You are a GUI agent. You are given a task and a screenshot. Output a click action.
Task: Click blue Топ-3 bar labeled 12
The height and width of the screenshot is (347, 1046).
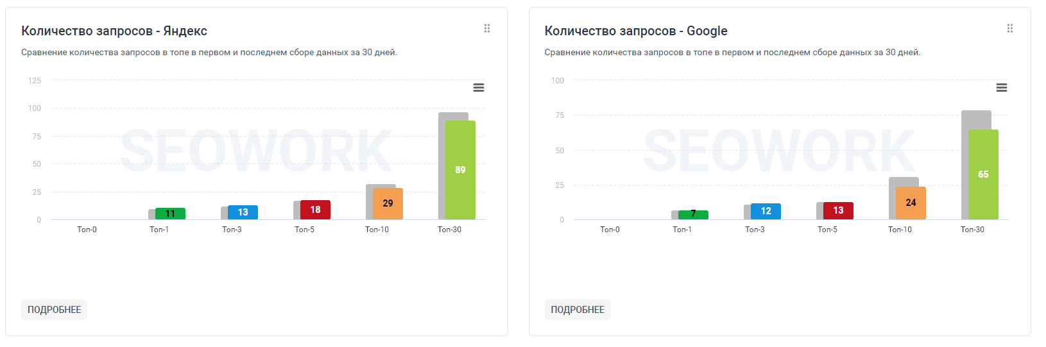(x=766, y=211)
